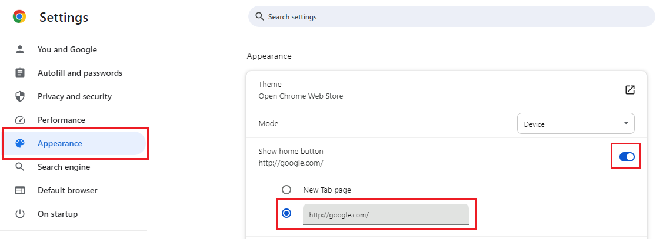Click the search icon in the settings search bar

point(259,17)
